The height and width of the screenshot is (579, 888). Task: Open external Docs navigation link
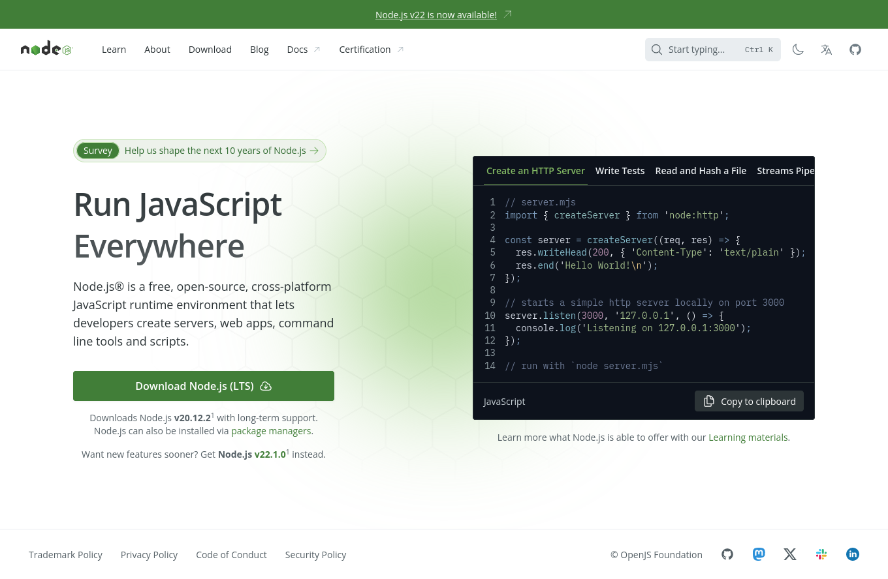pos(304,50)
